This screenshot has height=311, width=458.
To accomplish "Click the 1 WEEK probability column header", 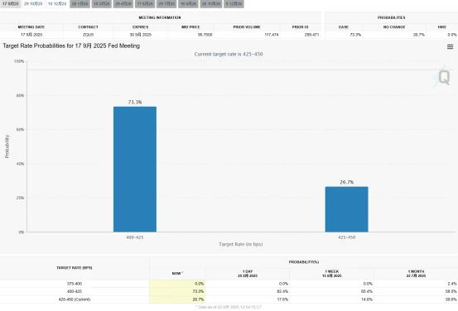I will [x=332, y=274].
